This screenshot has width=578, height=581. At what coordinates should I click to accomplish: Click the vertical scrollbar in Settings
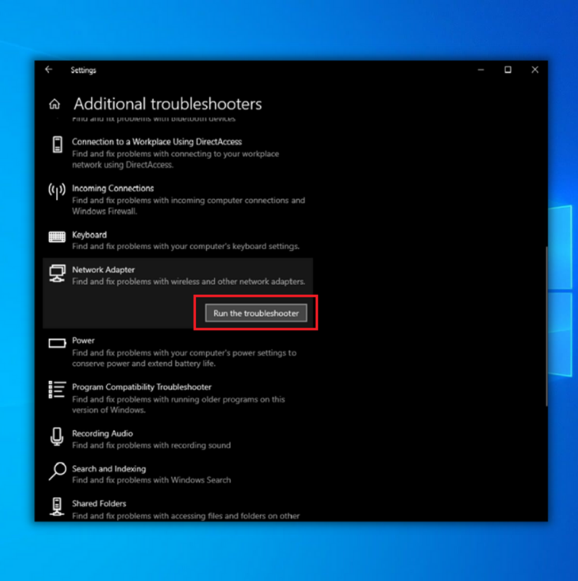click(547, 326)
